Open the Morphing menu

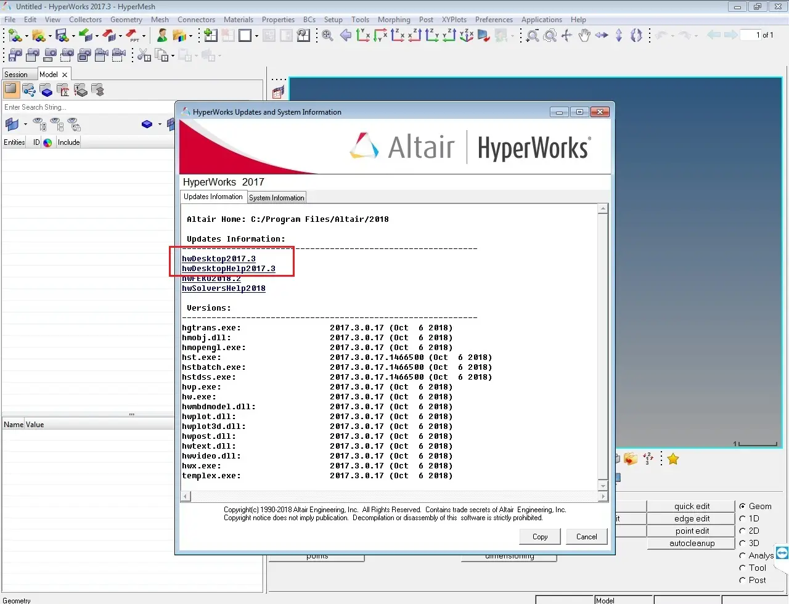click(x=393, y=20)
